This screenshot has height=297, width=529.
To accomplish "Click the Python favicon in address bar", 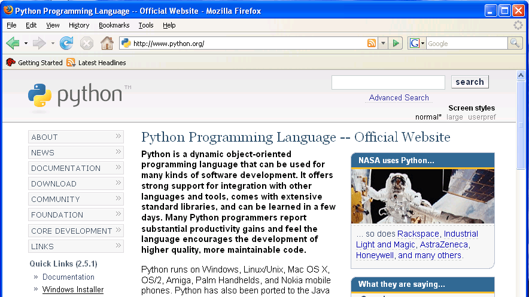I will [x=126, y=44].
